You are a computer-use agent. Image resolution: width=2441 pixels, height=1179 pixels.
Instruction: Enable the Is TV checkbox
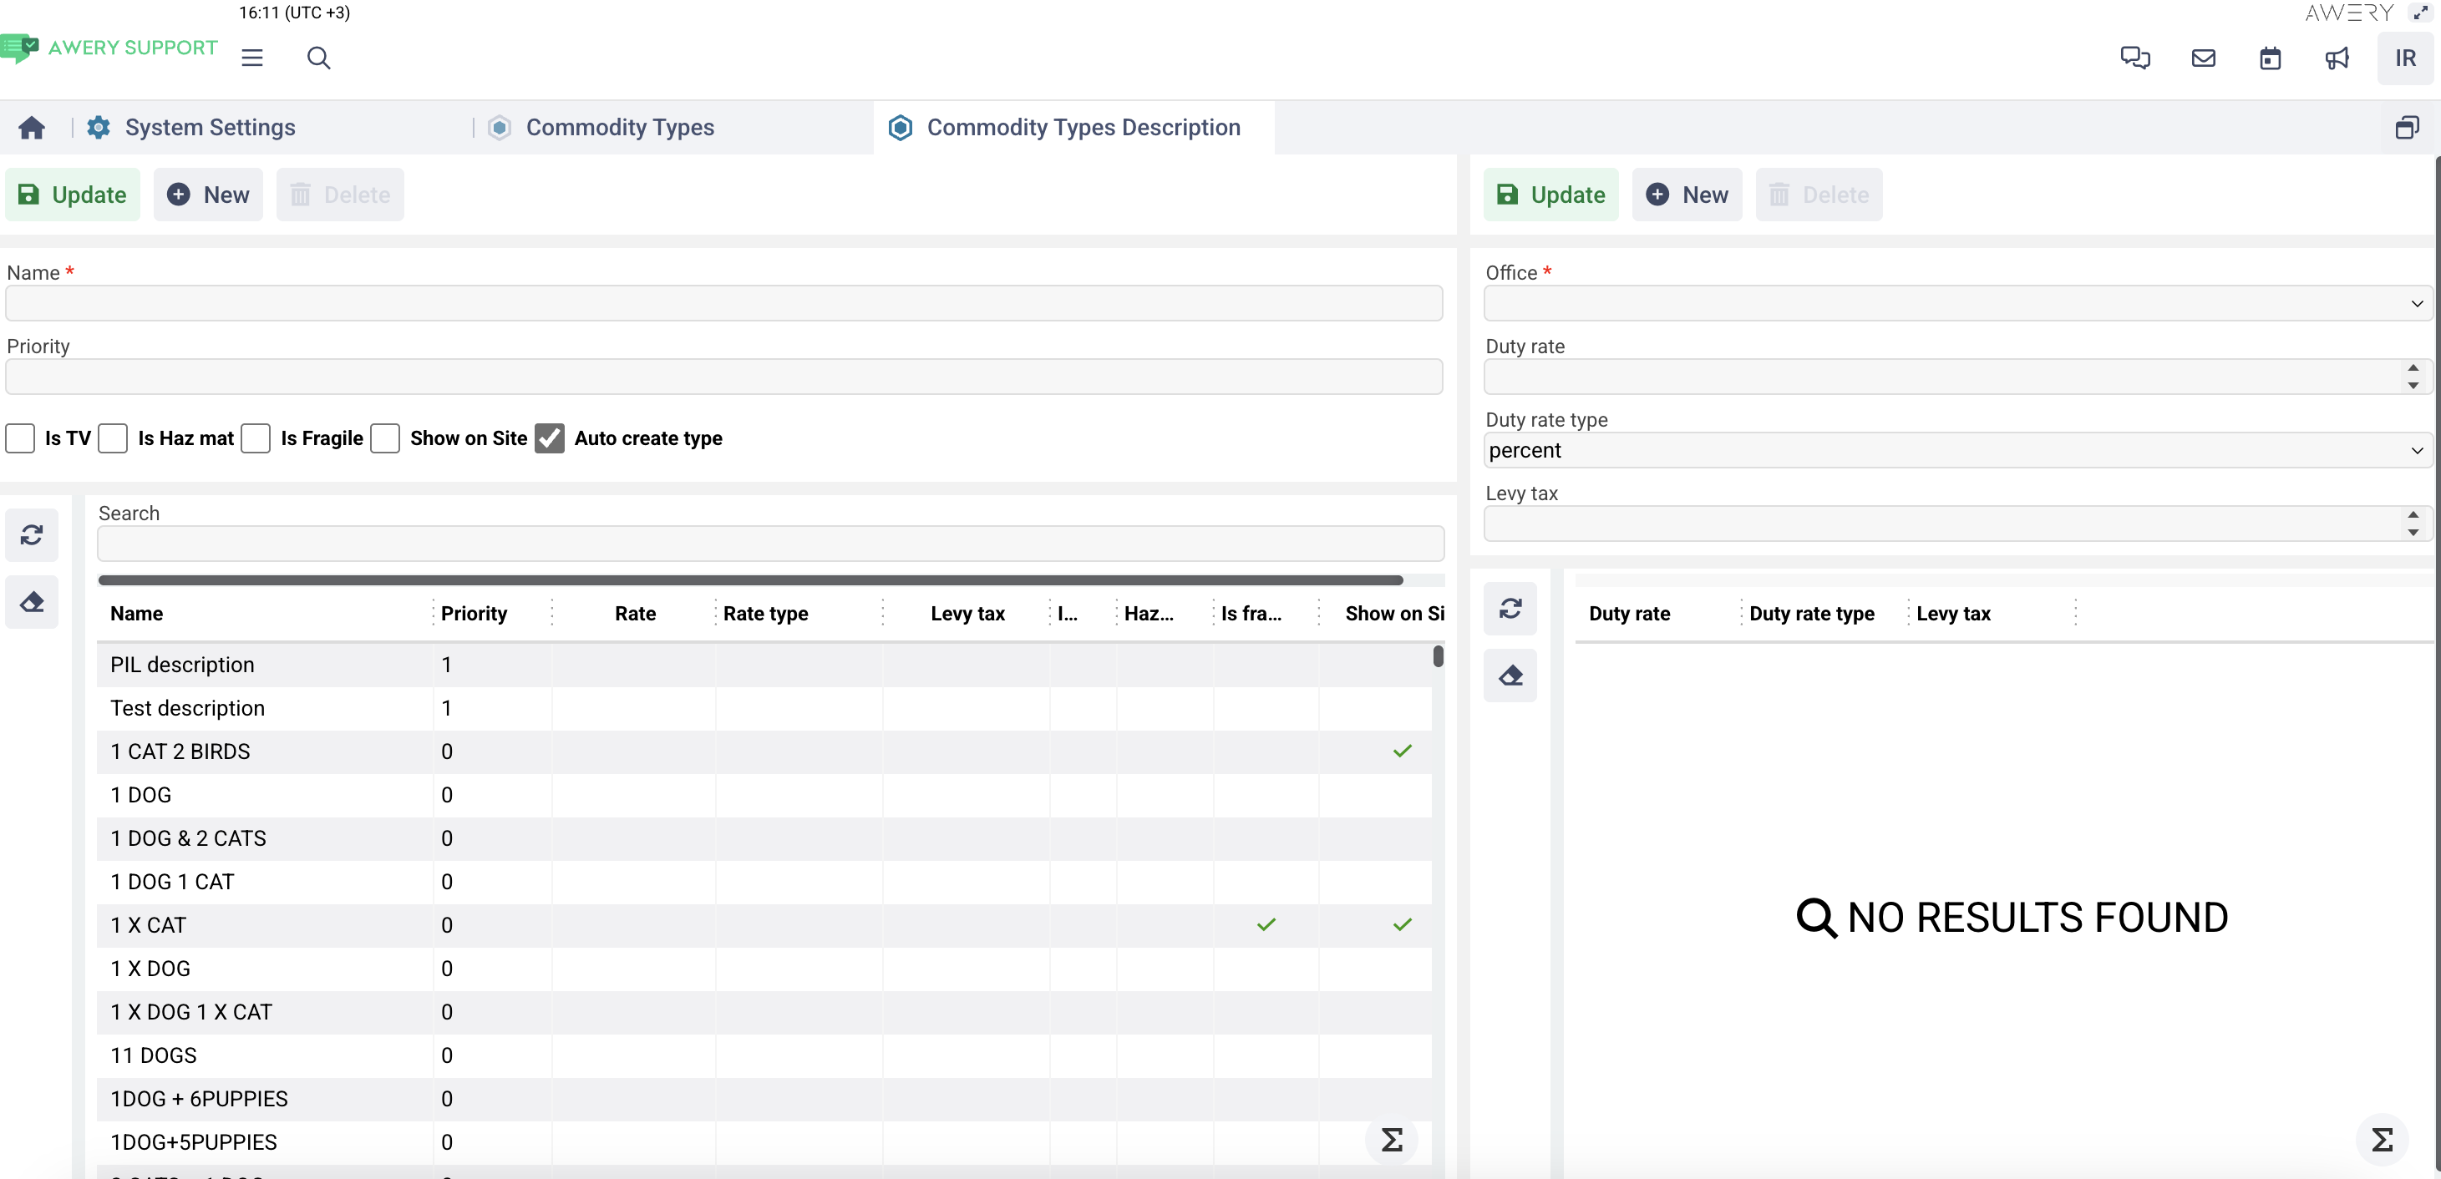20,438
